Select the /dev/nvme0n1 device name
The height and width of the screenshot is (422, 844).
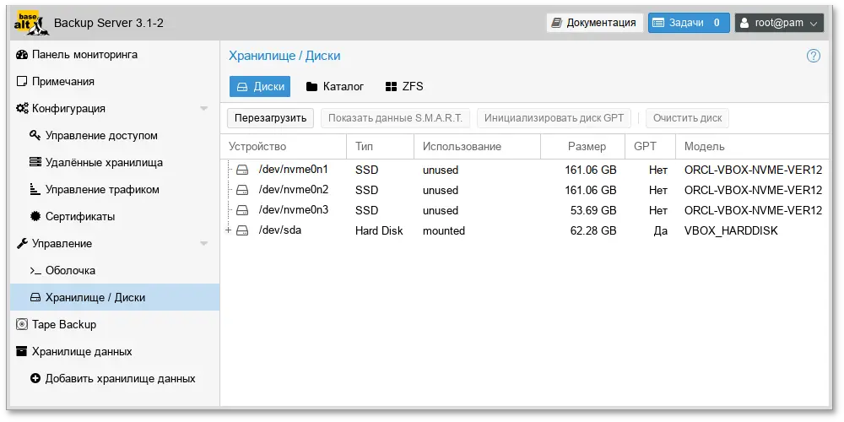(294, 170)
